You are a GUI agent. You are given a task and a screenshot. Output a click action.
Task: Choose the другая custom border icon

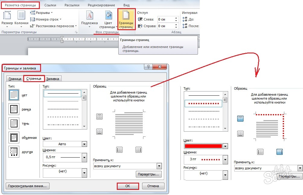pyautogui.click(x=14, y=152)
